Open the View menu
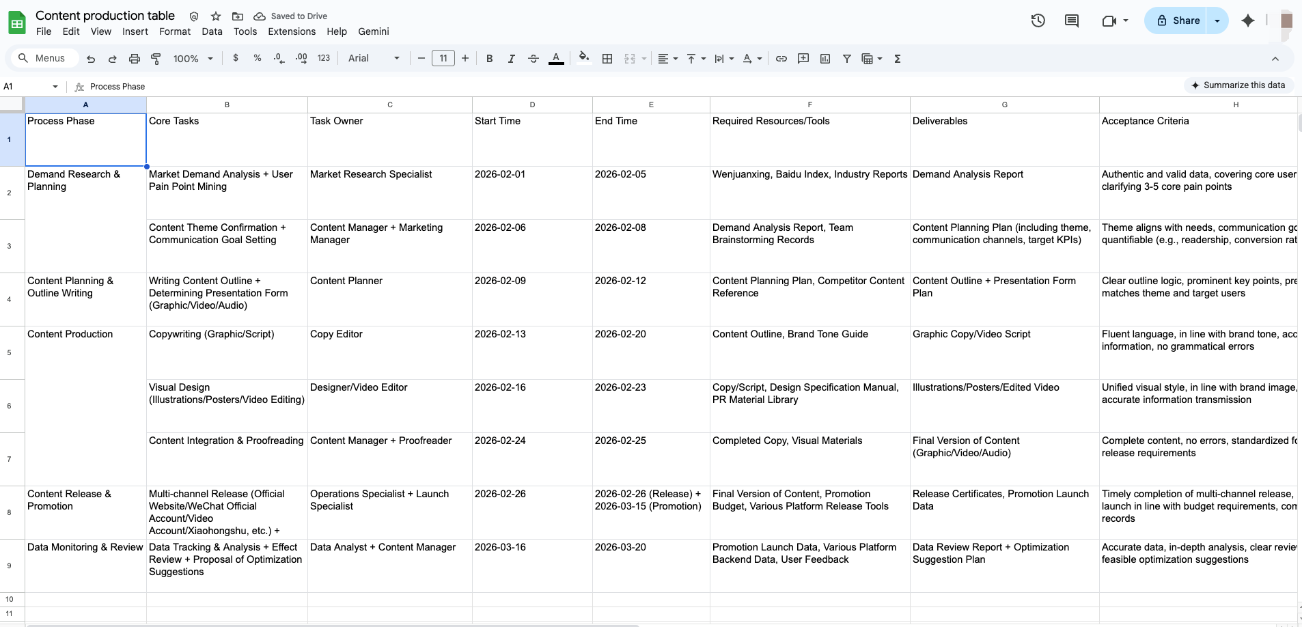1302x627 pixels. click(101, 31)
